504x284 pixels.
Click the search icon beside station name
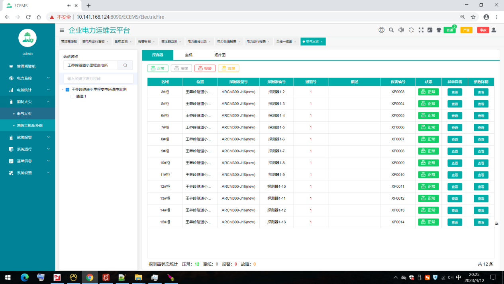click(x=125, y=65)
